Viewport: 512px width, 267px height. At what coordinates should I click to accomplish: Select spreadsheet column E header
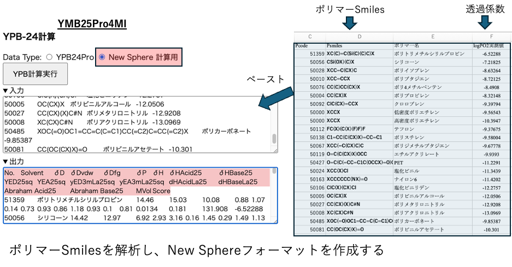(x=433, y=37)
